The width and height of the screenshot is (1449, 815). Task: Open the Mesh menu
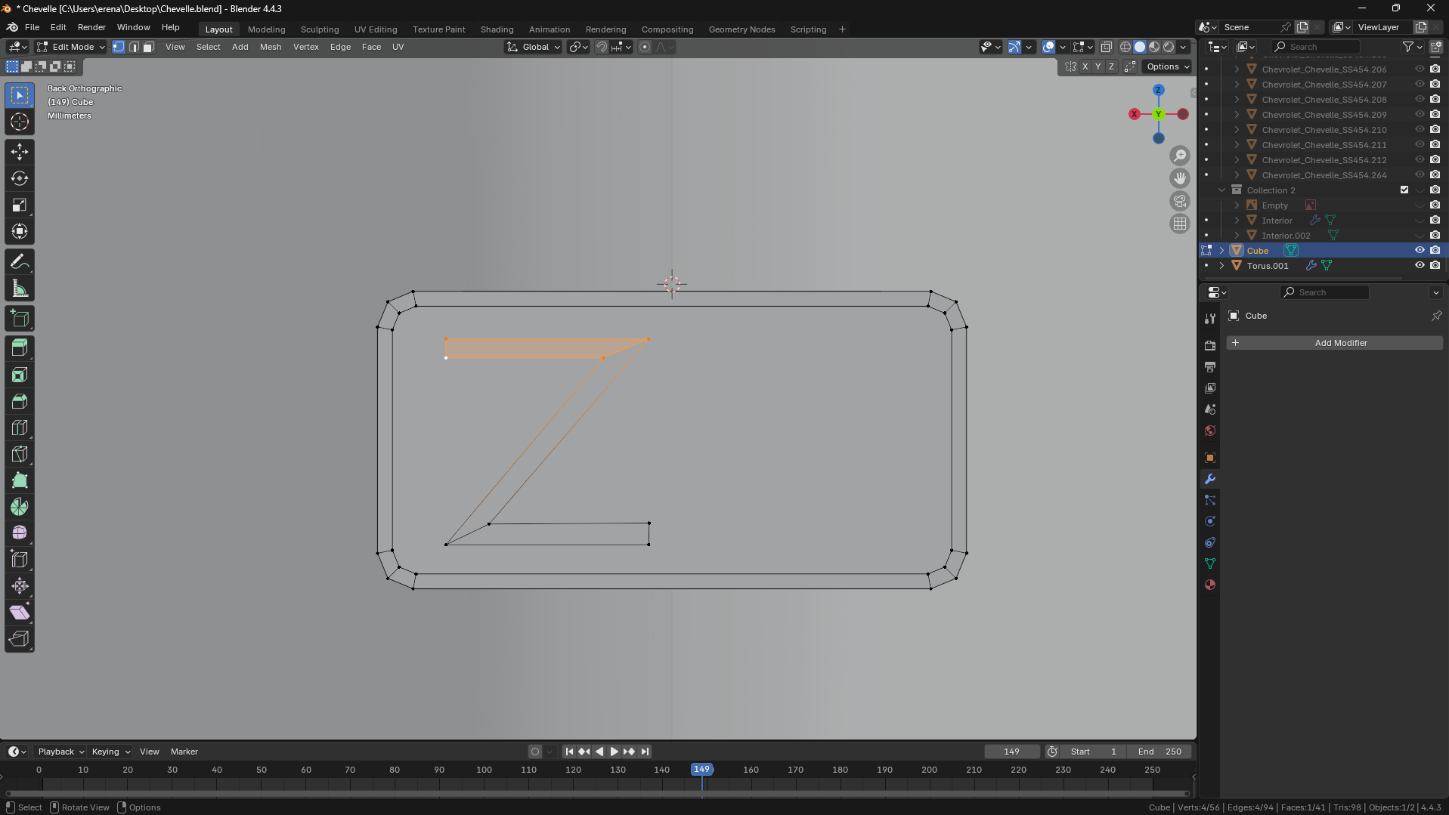(271, 47)
